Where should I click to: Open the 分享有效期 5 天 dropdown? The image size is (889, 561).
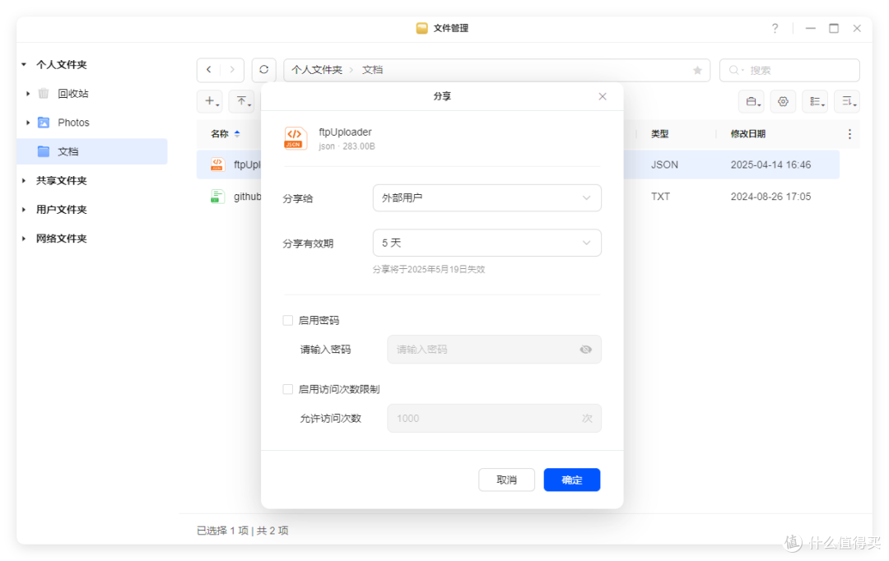pyautogui.click(x=487, y=243)
